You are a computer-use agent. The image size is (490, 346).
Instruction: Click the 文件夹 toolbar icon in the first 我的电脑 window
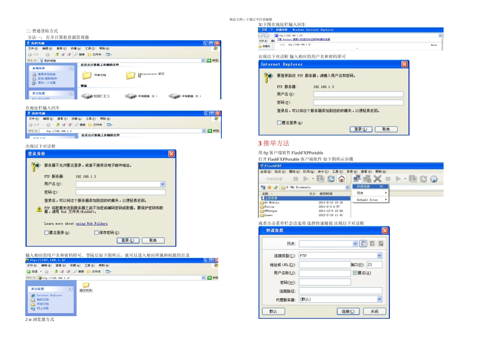click(94, 54)
